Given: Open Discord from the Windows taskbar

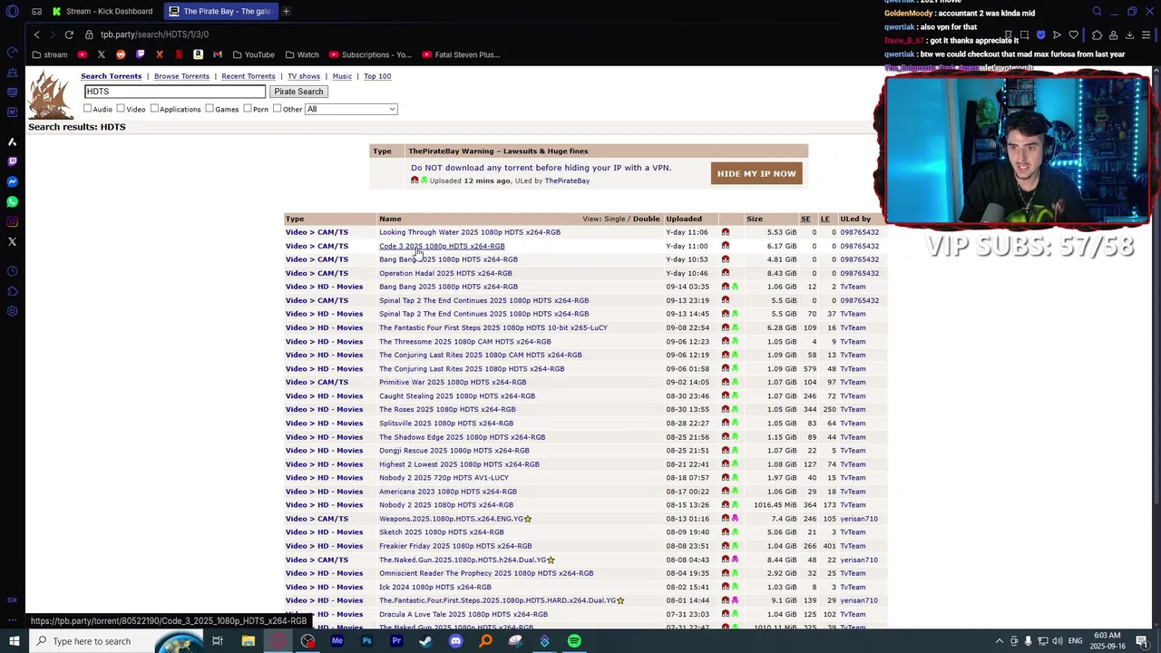Looking at the screenshot, I should [455, 641].
